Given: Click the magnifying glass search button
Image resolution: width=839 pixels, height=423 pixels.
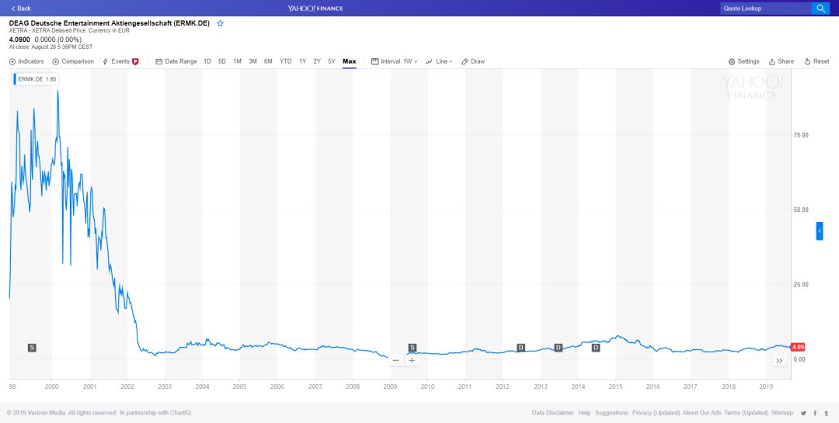Looking at the screenshot, I should [821, 9].
